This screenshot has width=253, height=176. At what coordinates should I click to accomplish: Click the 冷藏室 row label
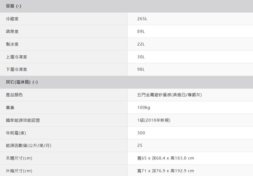[x=12, y=19]
